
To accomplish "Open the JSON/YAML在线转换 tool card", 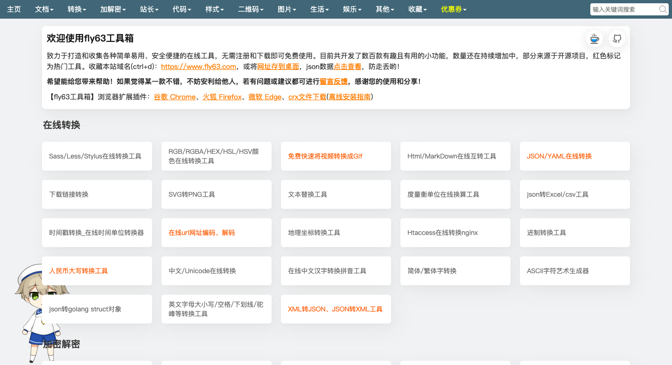I will [x=574, y=156].
